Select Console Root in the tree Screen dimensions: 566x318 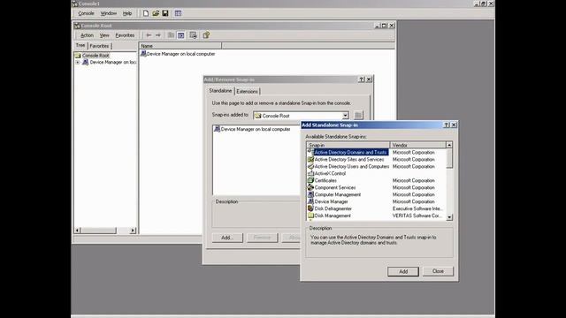point(96,56)
